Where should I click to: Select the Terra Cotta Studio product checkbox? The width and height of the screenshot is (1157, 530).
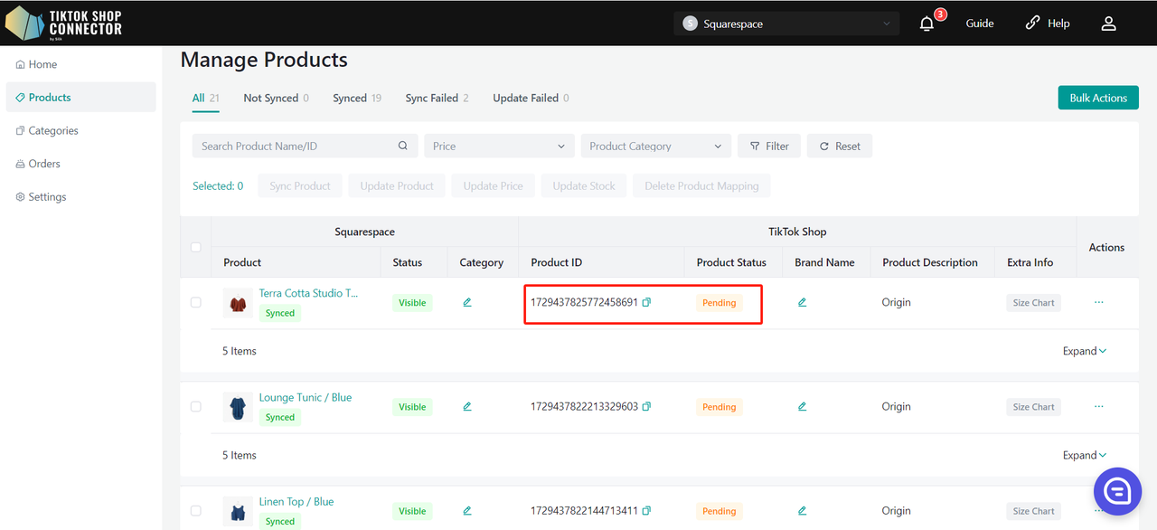pos(196,303)
